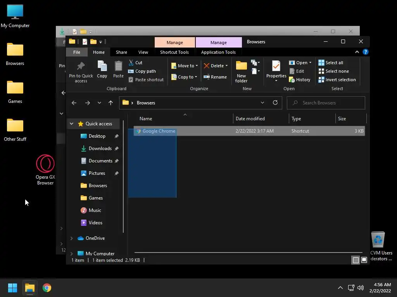This screenshot has width=397, height=297.
Task: Click Copy path in Clipboard group
Action: pos(142,71)
